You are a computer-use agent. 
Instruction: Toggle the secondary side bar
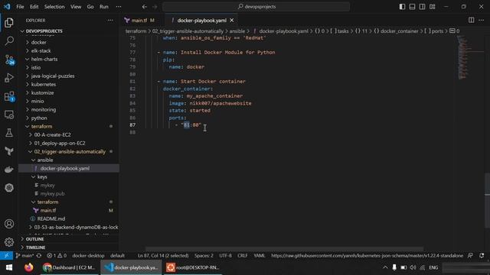(x=422, y=7)
